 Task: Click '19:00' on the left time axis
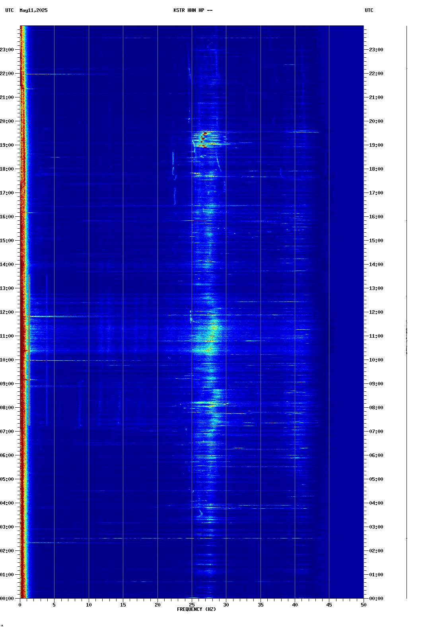(x=7, y=145)
